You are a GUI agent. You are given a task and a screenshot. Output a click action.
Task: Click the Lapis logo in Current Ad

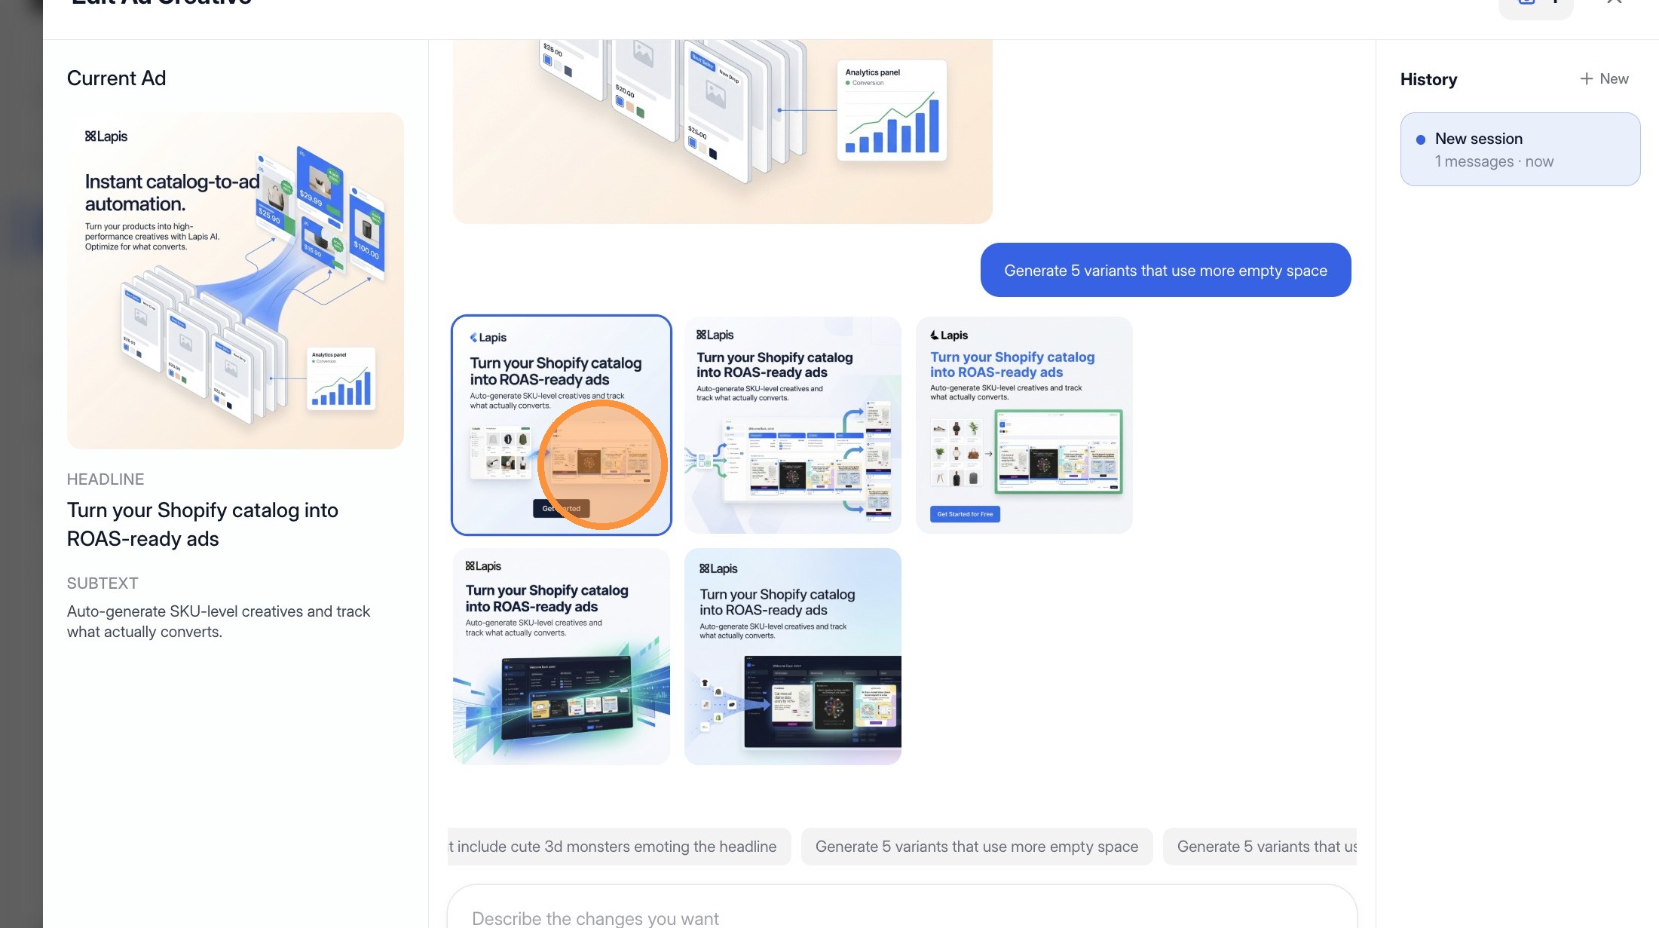pyautogui.click(x=106, y=136)
